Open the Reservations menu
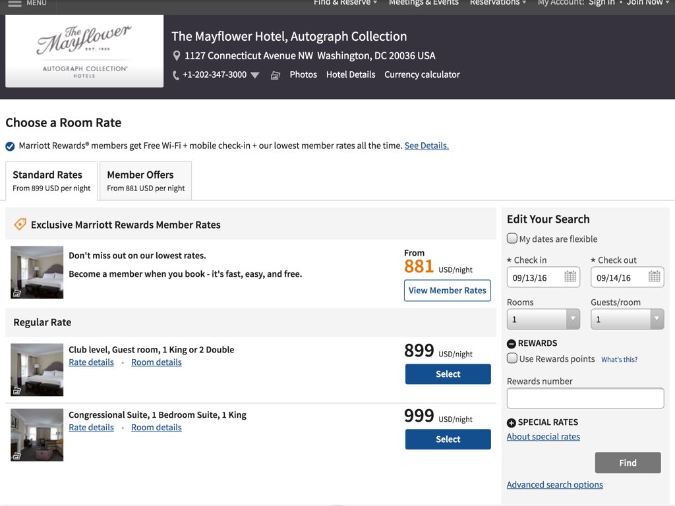The image size is (675, 506). [x=498, y=3]
